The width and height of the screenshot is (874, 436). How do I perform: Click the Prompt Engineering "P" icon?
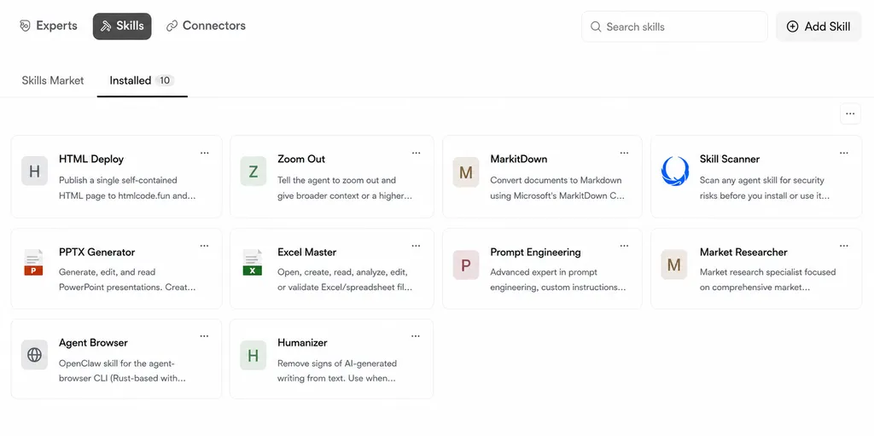(466, 265)
